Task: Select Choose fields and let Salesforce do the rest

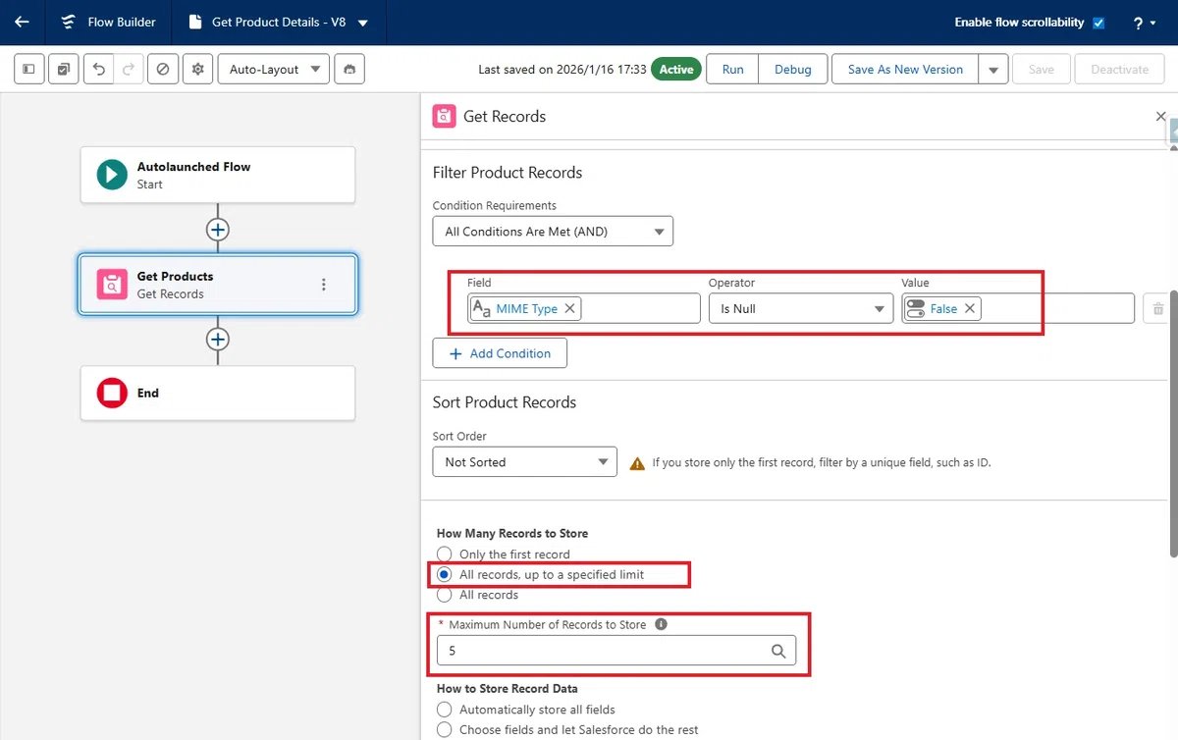Action: pos(445,730)
